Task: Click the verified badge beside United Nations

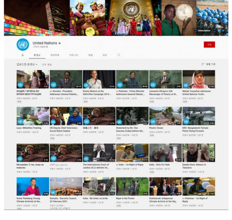Action: pyautogui.click(x=60, y=43)
